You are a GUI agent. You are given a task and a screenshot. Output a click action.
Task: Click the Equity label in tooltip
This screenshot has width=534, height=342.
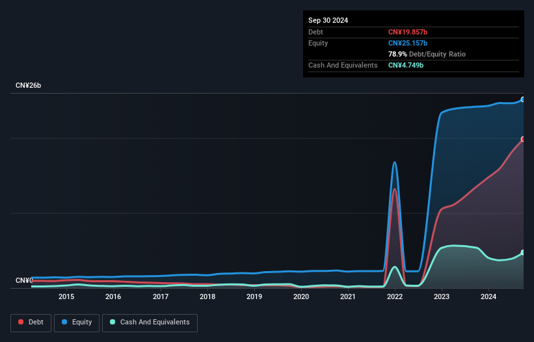[318, 43]
